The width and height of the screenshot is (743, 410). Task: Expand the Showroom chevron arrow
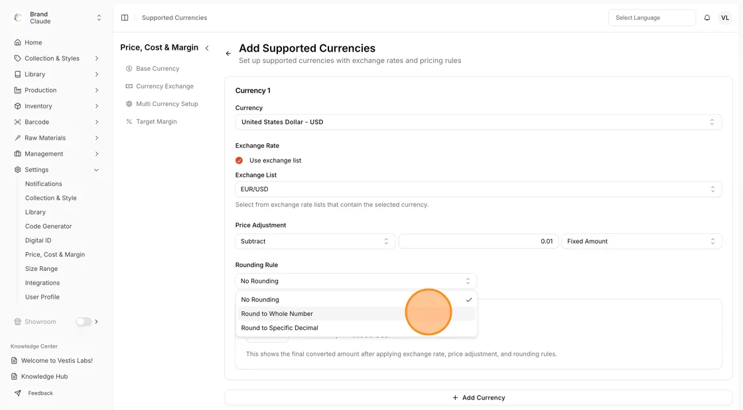click(97, 321)
